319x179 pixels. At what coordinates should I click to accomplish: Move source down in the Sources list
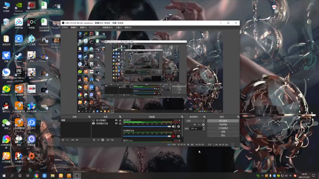[112, 140]
